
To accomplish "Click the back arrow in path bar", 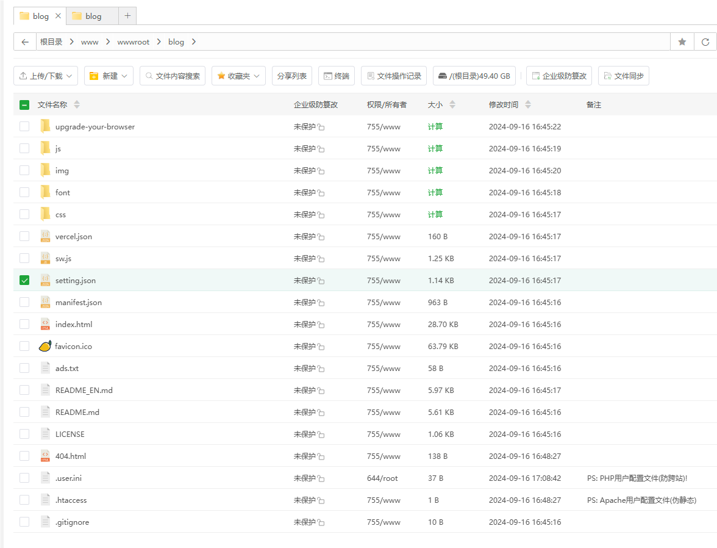I will [24, 42].
